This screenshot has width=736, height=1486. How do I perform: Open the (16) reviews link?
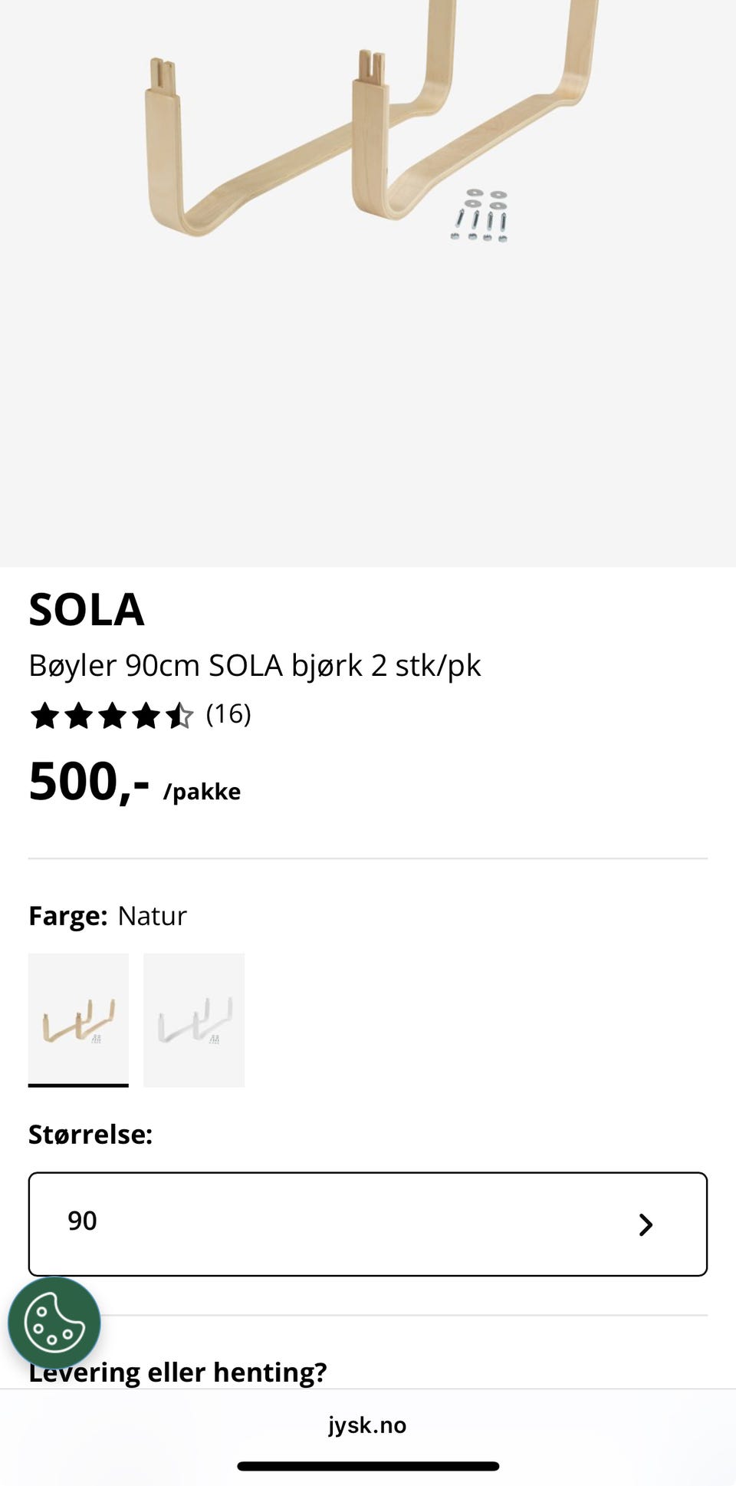228,714
